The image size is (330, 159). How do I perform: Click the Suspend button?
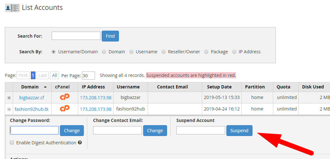239,131
